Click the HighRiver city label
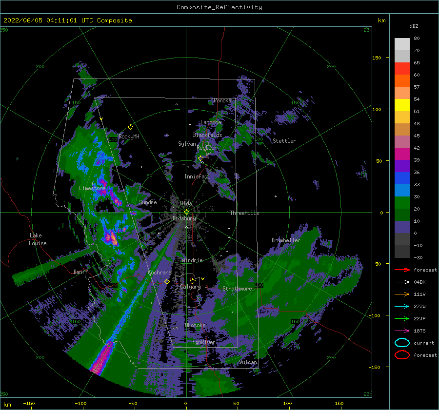Screen dimensions: 439x410 pyautogui.click(x=202, y=342)
